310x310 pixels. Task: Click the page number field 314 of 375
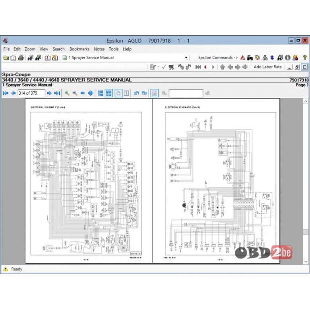(31, 93)
